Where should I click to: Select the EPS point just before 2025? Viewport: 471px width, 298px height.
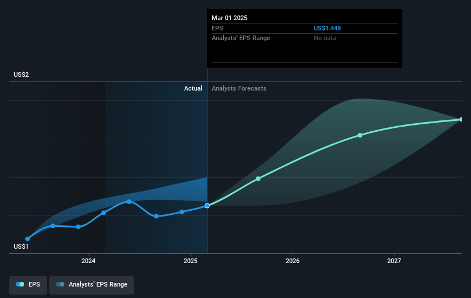click(x=182, y=212)
